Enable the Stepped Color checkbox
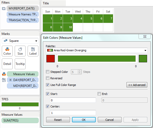 coord(47,72)
